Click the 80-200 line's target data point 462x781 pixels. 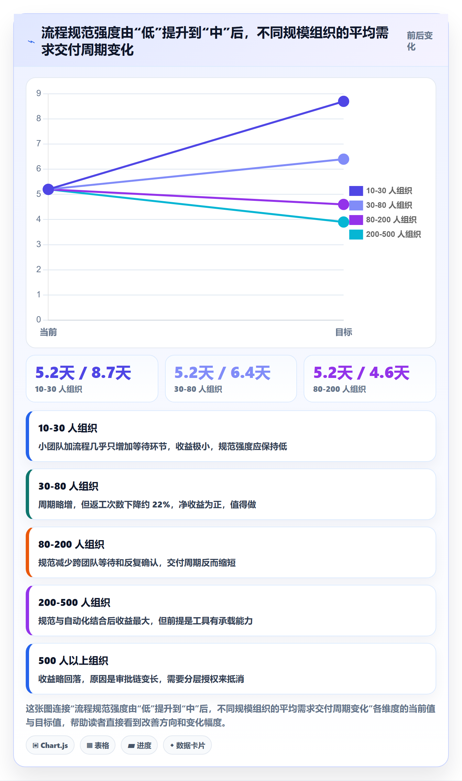344,205
